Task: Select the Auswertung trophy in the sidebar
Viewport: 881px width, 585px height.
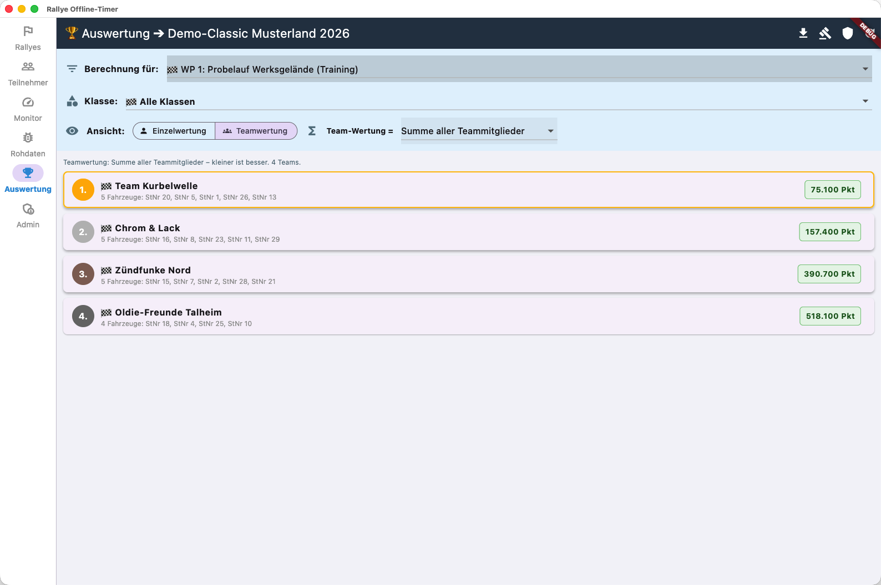Action: point(28,180)
